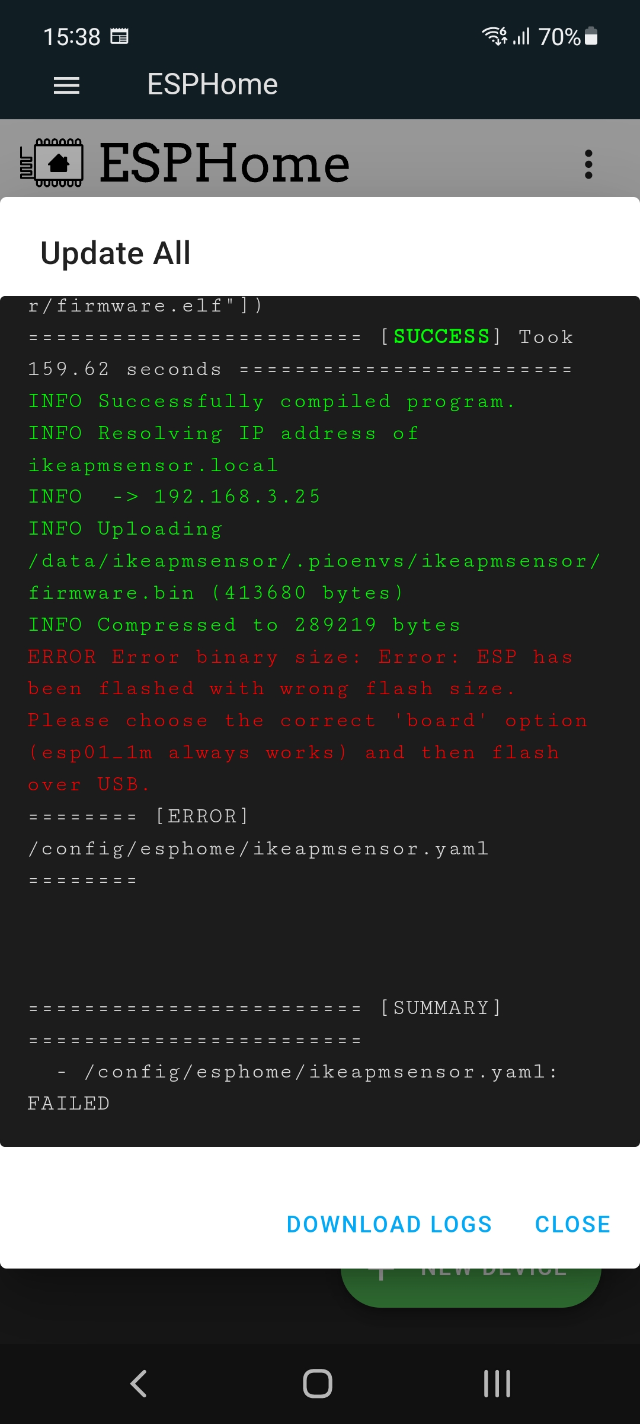Tap the green SUCCESS log line
The width and height of the screenshot is (640, 1424).
tap(441, 337)
